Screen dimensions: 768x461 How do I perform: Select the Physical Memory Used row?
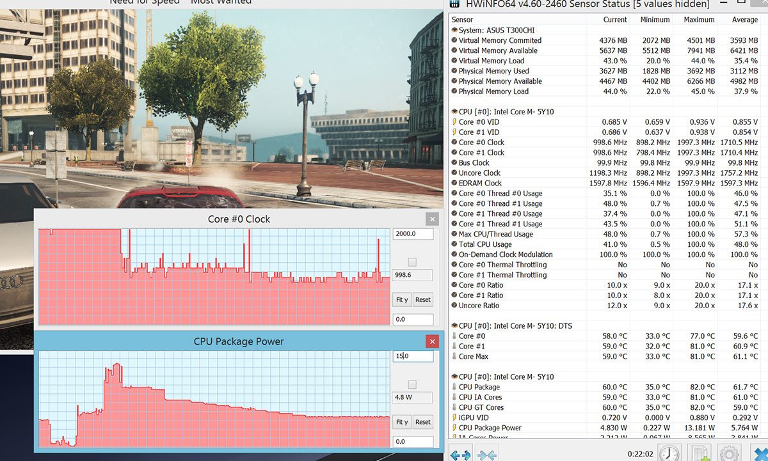click(x=605, y=71)
